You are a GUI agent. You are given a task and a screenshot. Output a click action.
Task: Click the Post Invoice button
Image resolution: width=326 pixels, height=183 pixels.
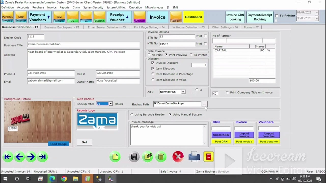[244, 142]
